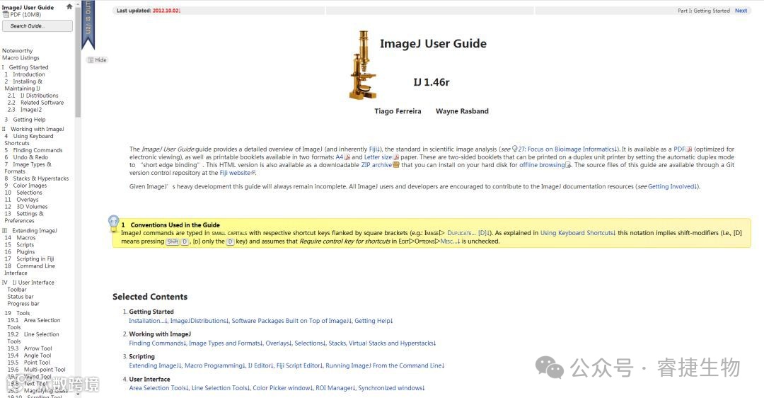The width and height of the screenshot is (764, 398).
Task: Open Extending ImageJ sidebar section
Action: point(35,231)
